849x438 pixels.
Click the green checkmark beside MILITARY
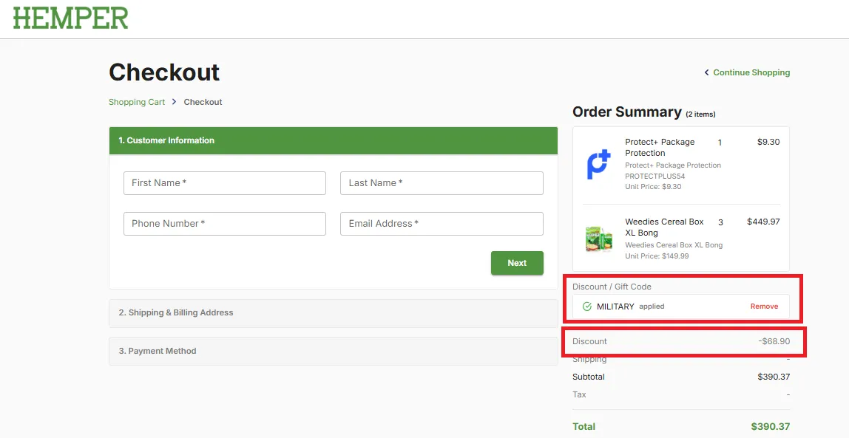587,307
